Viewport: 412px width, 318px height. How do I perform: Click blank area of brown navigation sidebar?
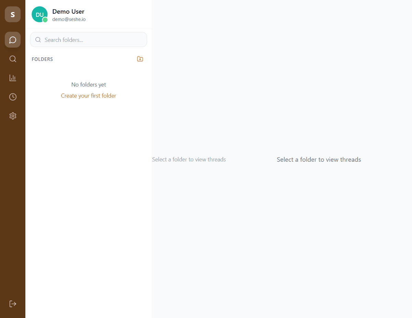pyautogui.click(x=13, y=206)
